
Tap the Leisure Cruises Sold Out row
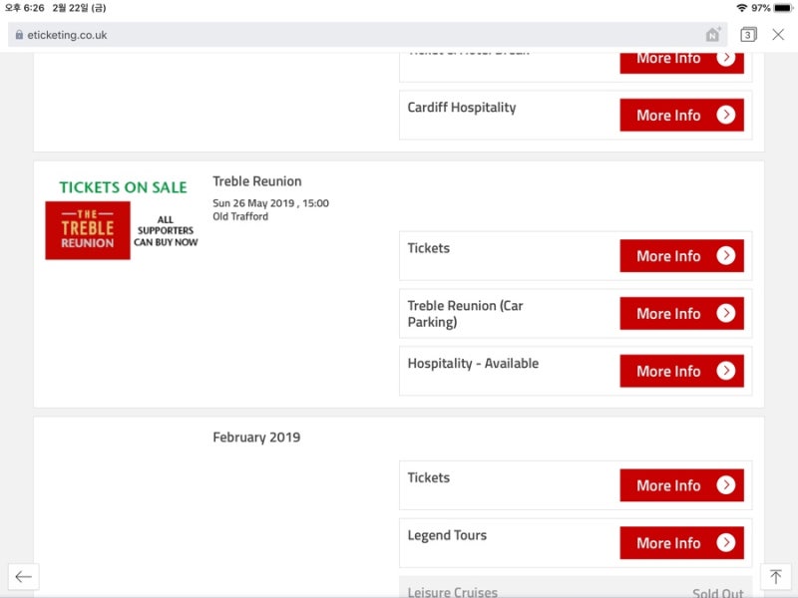click(x=576, y=588)
